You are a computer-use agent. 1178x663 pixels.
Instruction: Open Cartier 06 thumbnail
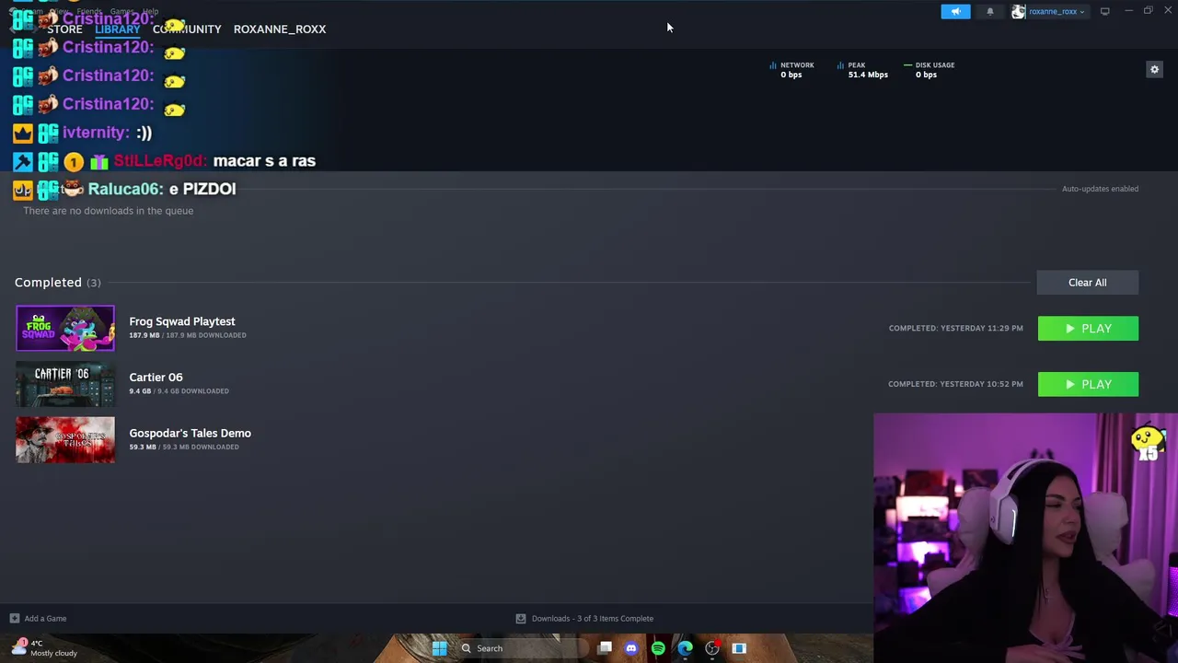tap(65, 384)
